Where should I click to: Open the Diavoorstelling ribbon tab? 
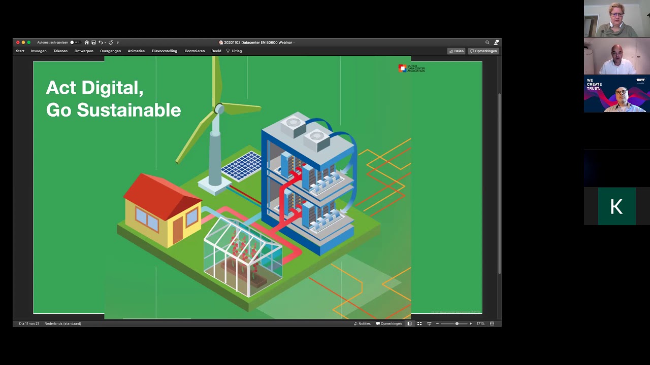pyautogui.click(x=165, y=51)
